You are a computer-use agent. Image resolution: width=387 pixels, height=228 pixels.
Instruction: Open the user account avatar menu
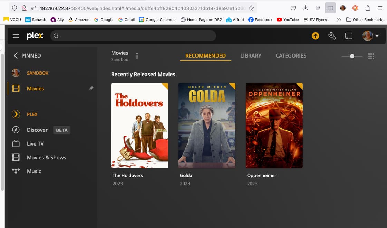[x=370, y=36]
